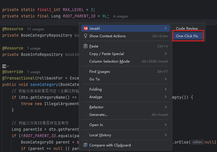
Task: Toggle Column Selection Mode
Action: [109, 61]
